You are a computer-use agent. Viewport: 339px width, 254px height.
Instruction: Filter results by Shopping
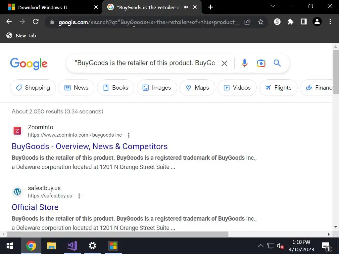click(33, 88)
